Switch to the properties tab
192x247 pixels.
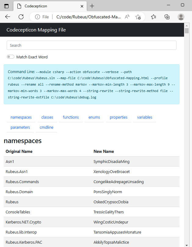(118, 117)
